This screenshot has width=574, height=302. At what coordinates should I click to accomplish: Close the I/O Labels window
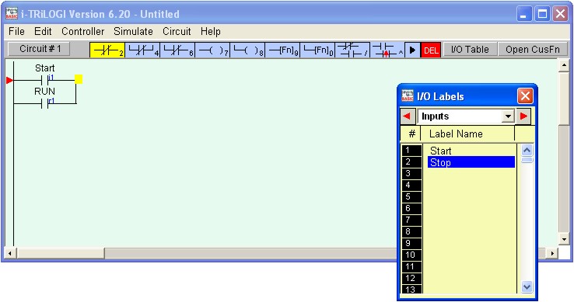[x=525, y=96]
